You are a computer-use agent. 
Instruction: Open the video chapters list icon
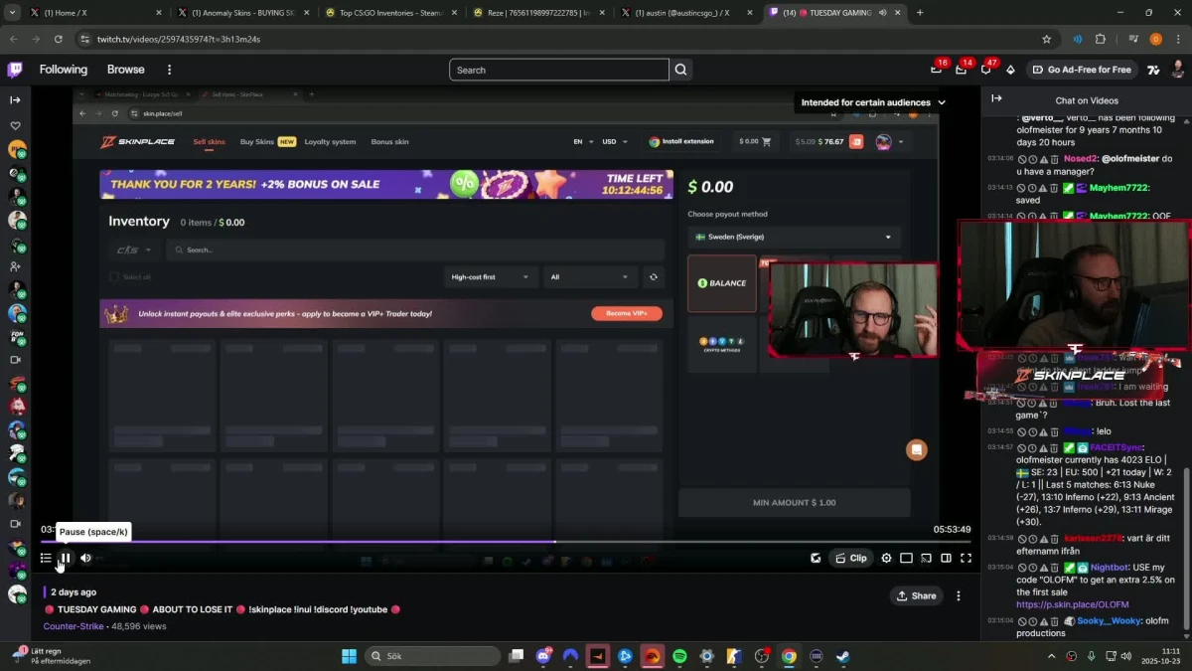[x=46, y=559]
